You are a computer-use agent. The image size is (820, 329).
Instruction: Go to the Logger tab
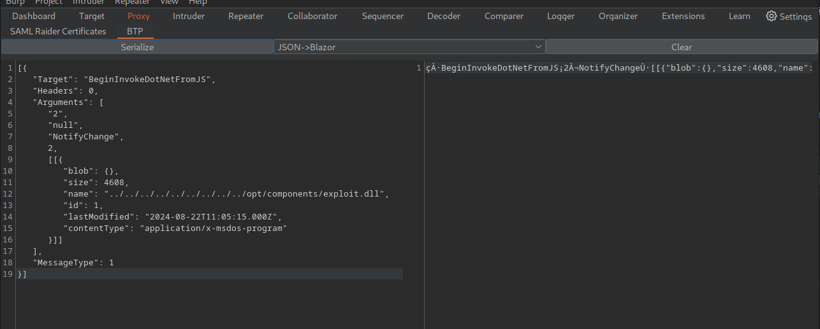560,16
